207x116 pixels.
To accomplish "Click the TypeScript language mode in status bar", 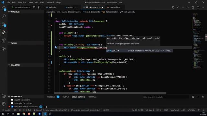I will pos(175,110).
